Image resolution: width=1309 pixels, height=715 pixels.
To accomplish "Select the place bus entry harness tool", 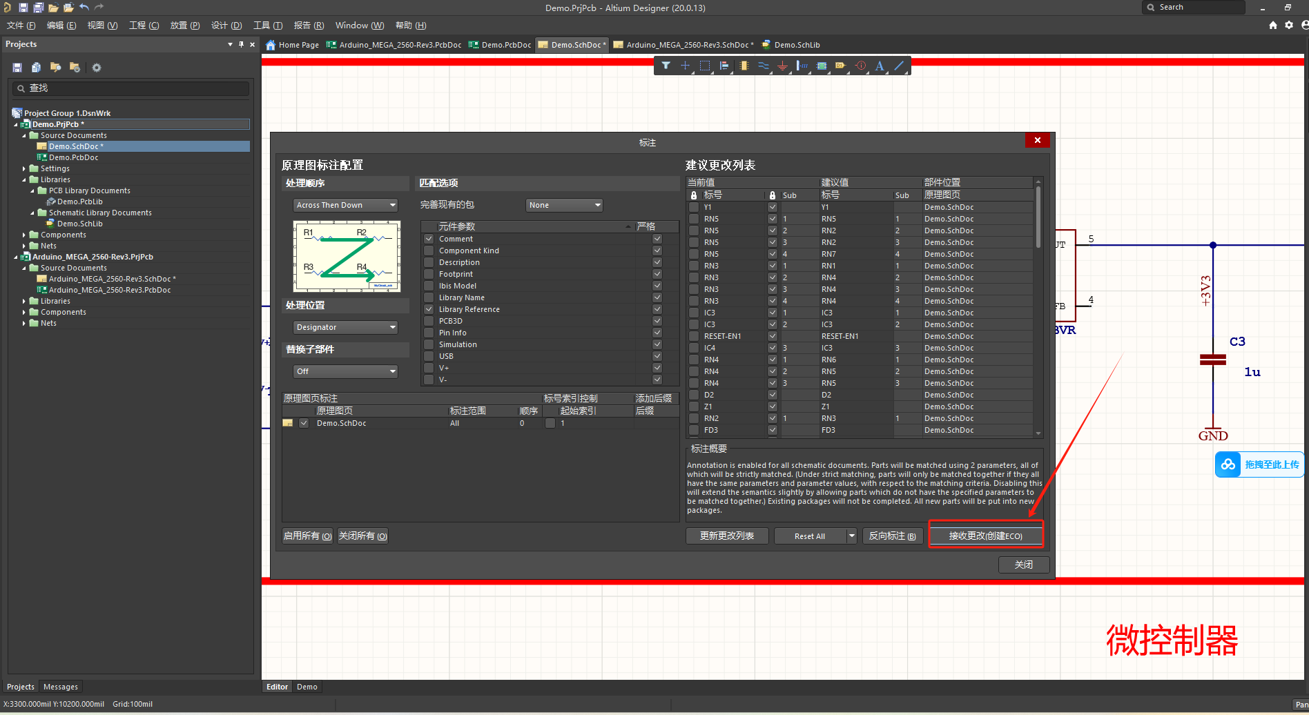I will click(x=802, y=66).
